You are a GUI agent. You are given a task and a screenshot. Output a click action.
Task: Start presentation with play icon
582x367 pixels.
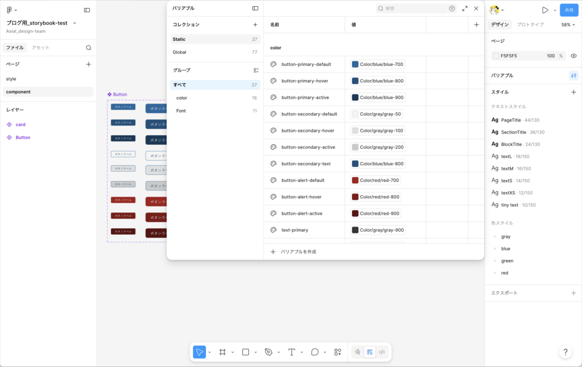pos(545,10)
